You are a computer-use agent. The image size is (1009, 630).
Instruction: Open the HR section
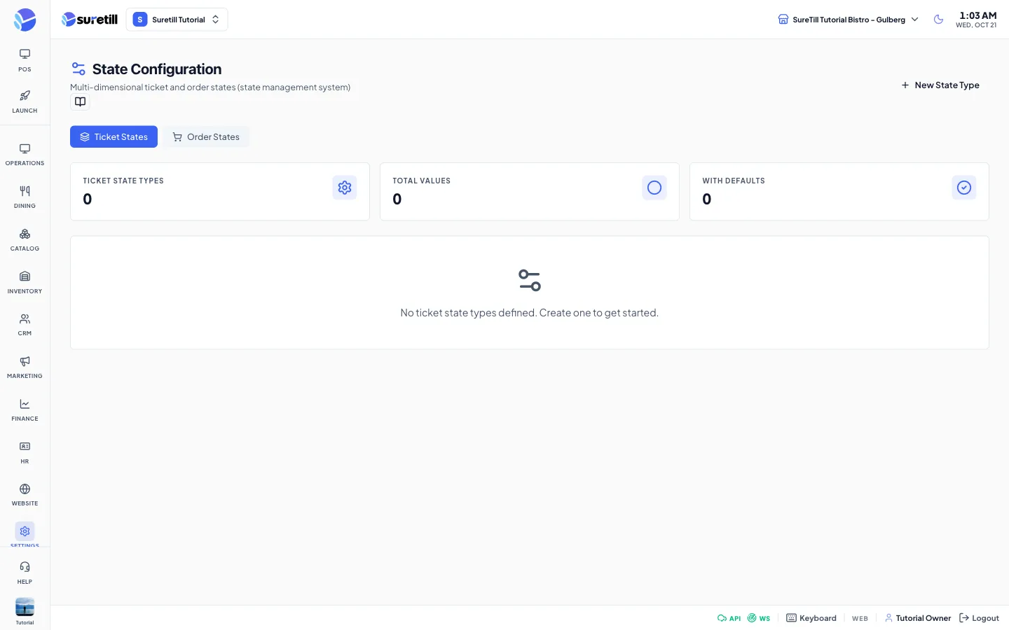(x=25, y=453)
